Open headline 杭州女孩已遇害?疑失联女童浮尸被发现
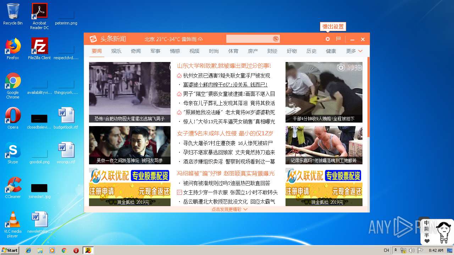This screenshot has width=454, height=255. 226,75
